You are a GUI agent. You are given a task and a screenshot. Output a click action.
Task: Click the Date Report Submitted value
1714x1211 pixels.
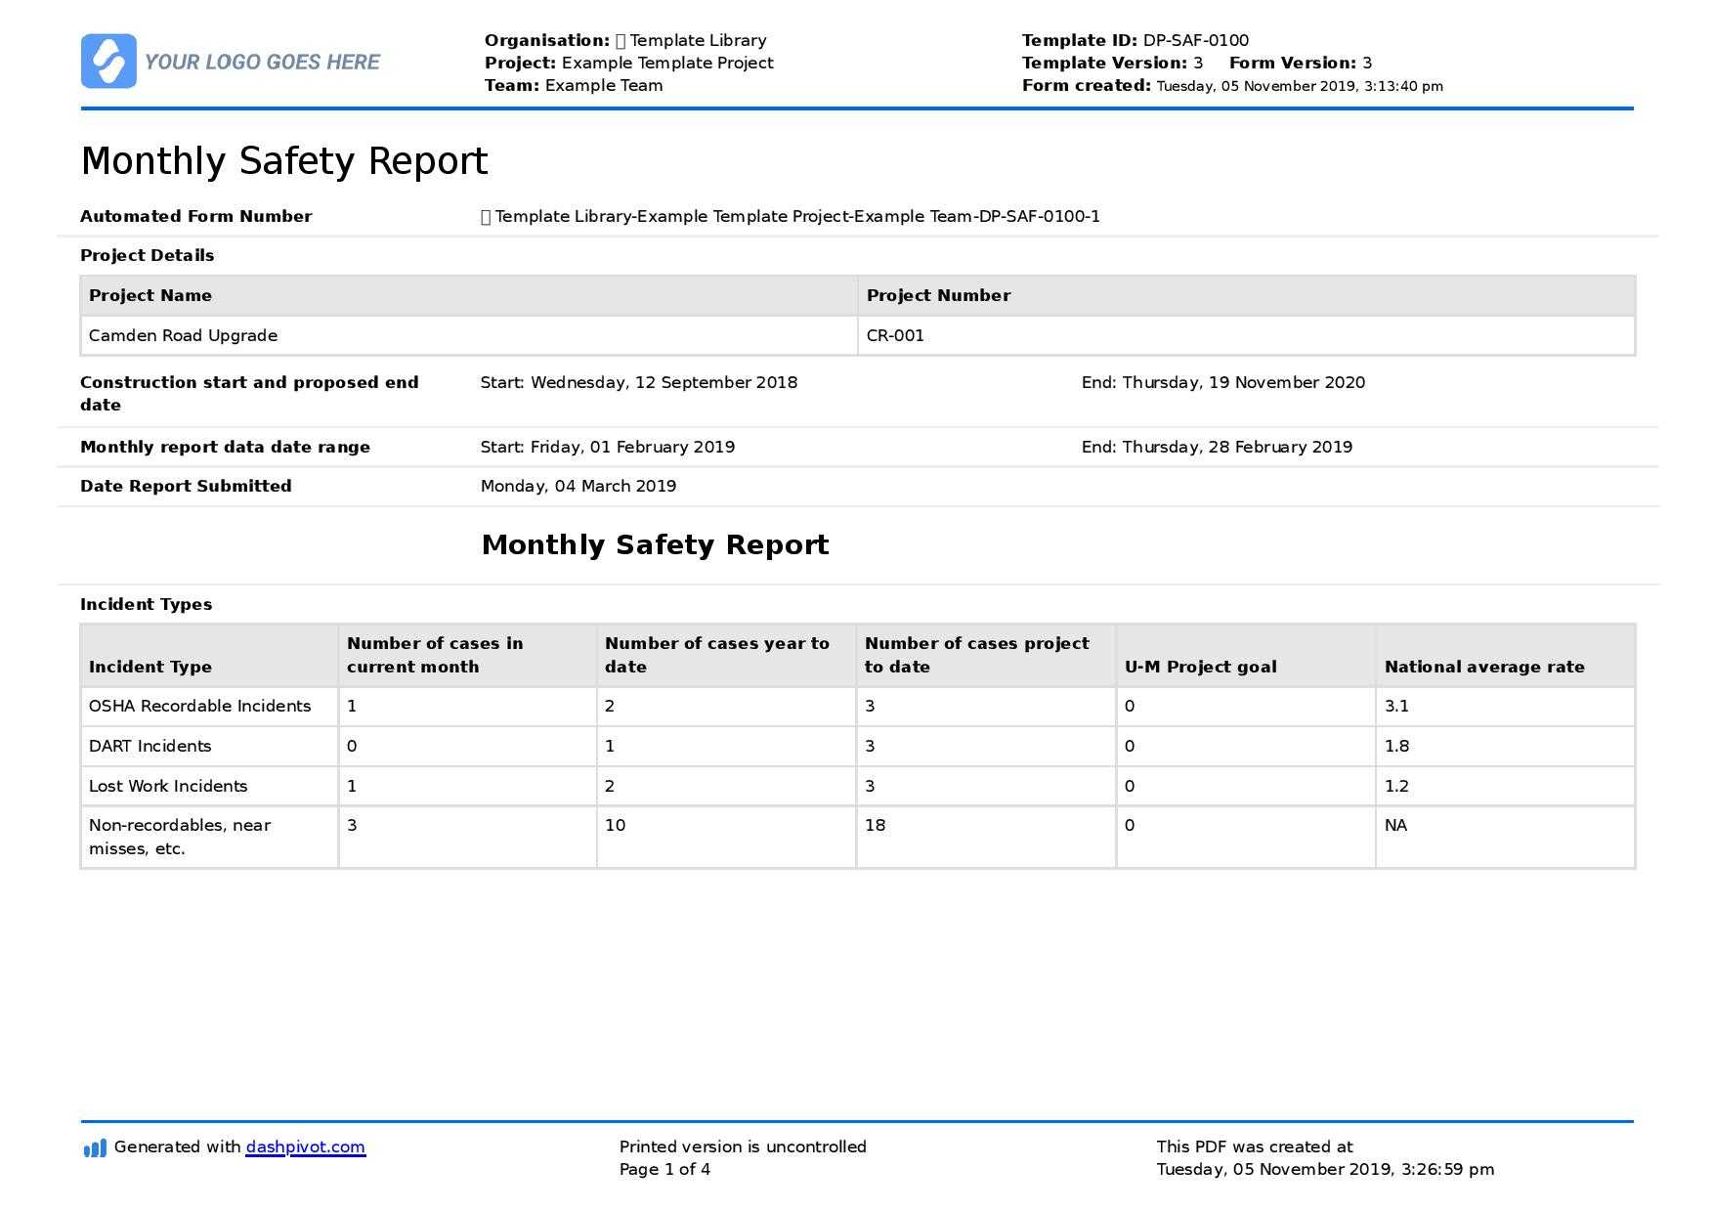[x=578, y=486]
